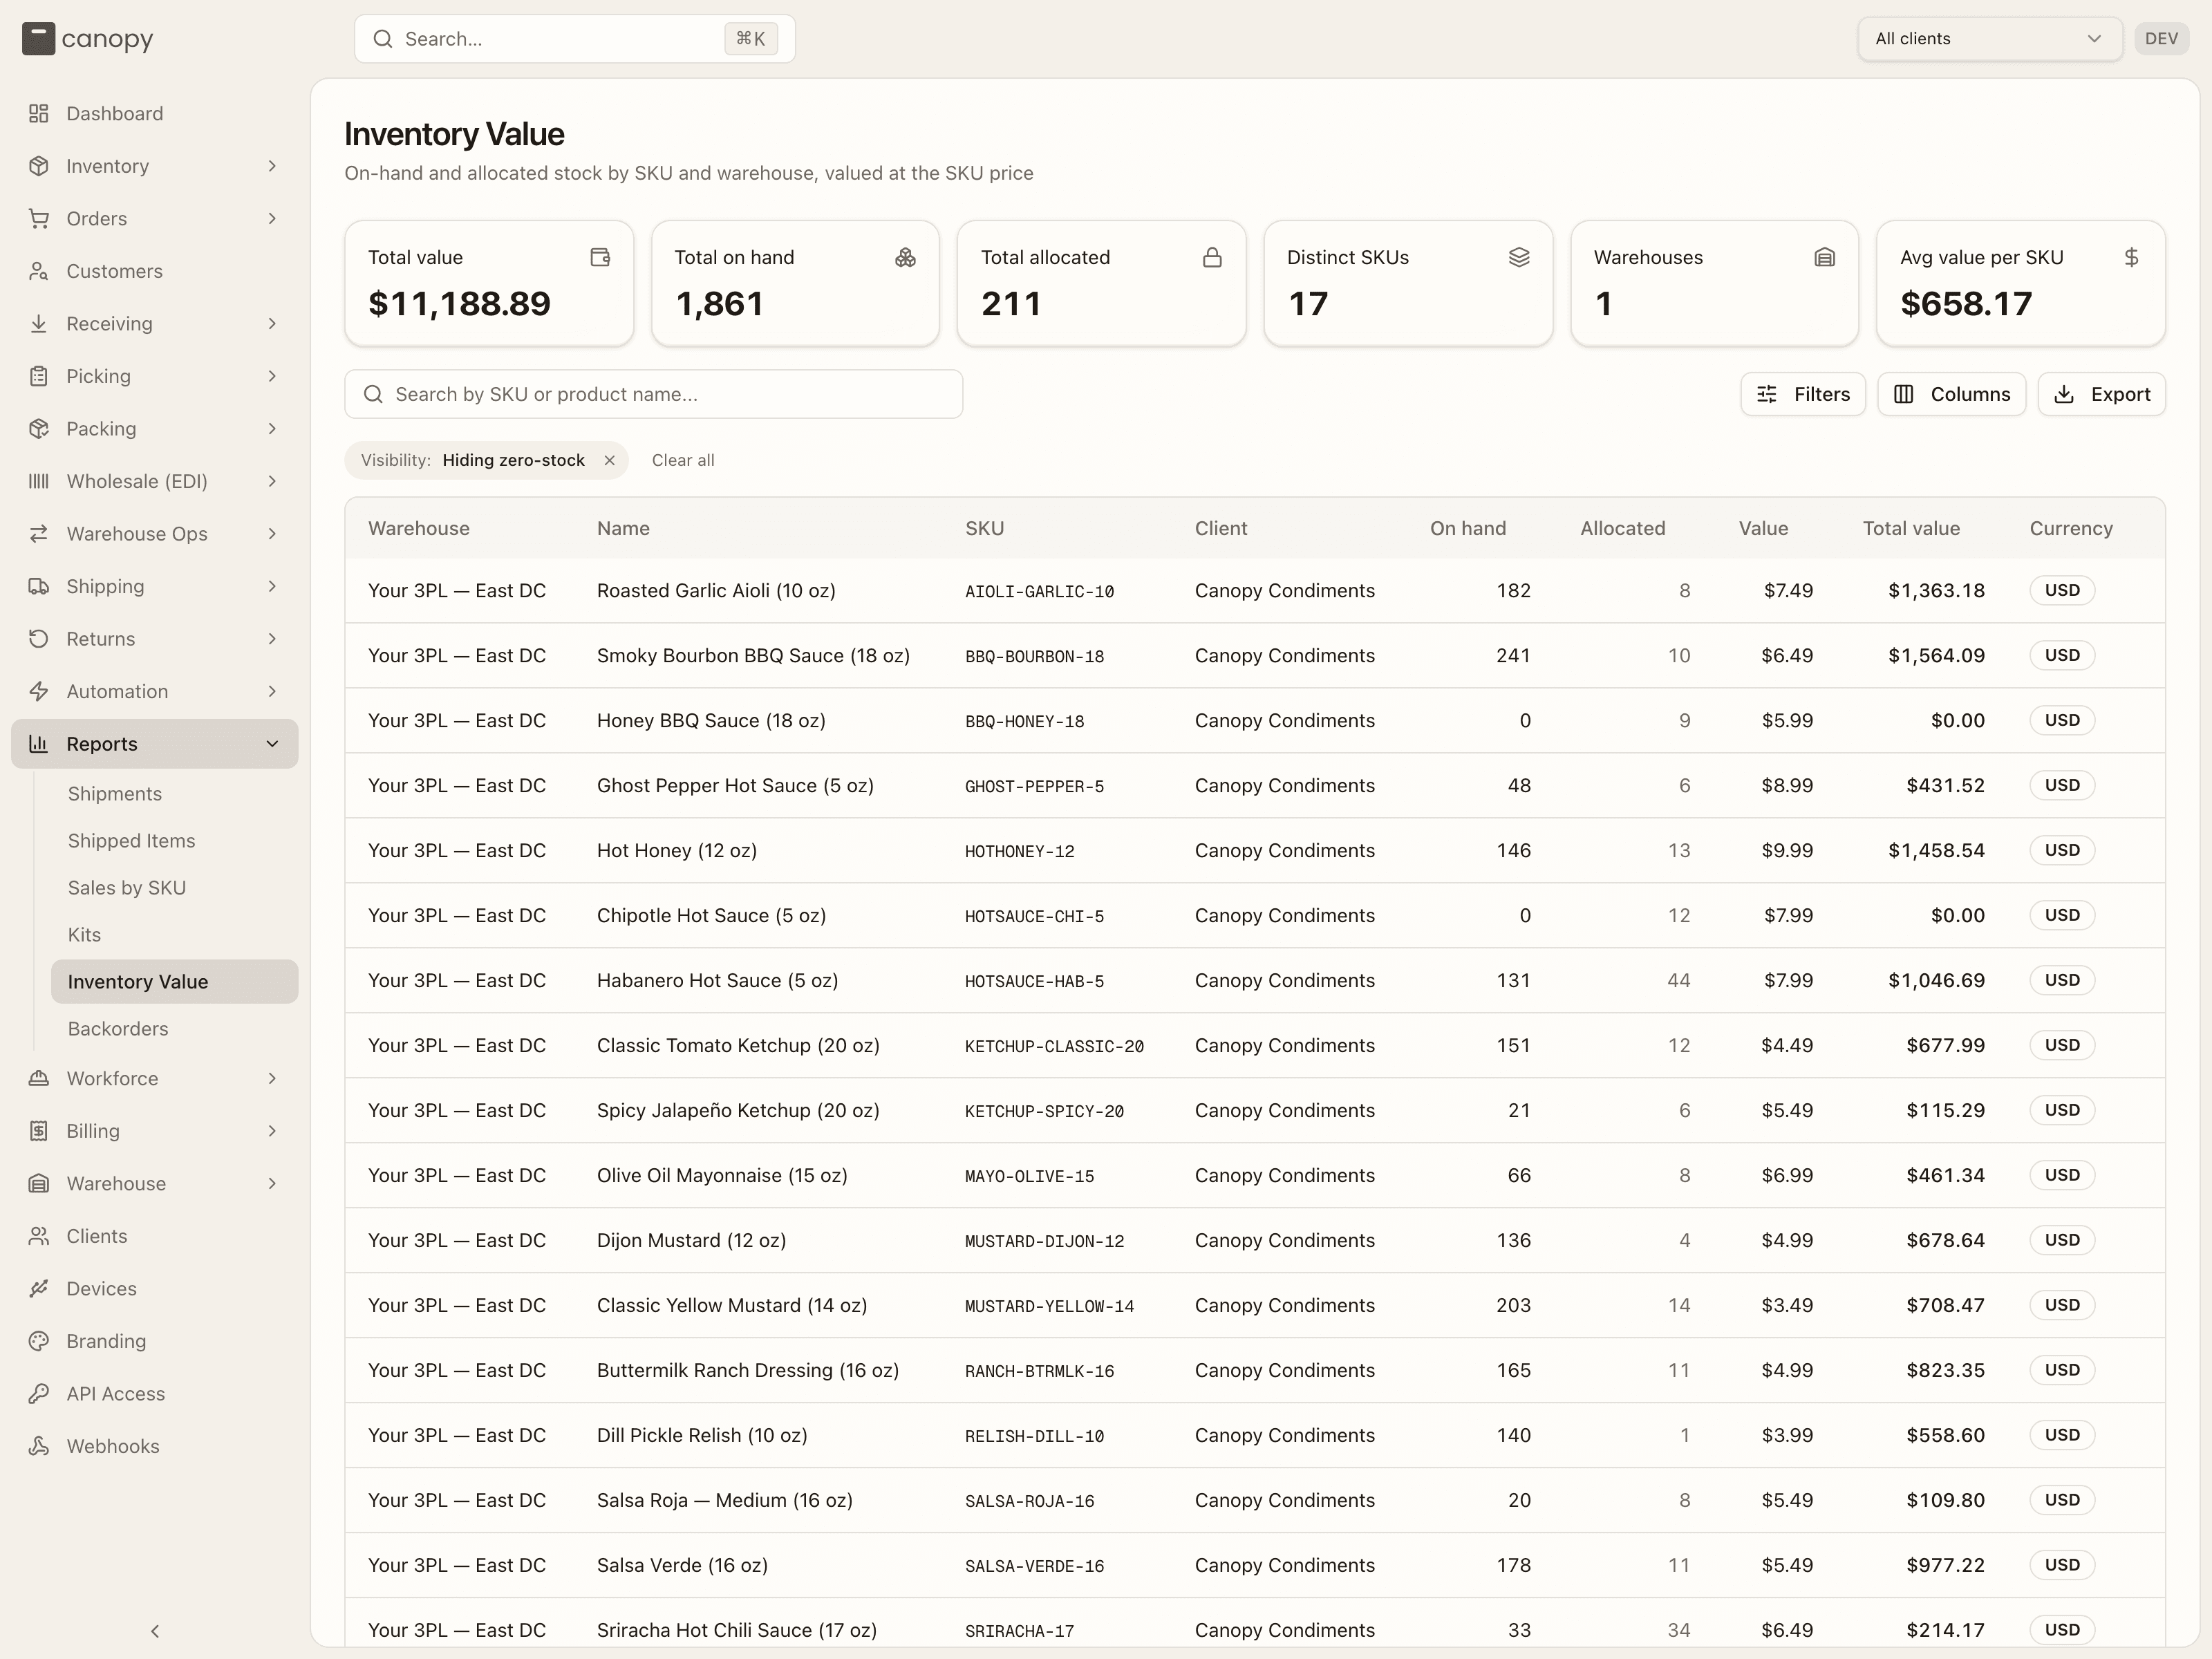Click the AIOLI-GARLIC-10 SKU cell

pos(1039,591)
